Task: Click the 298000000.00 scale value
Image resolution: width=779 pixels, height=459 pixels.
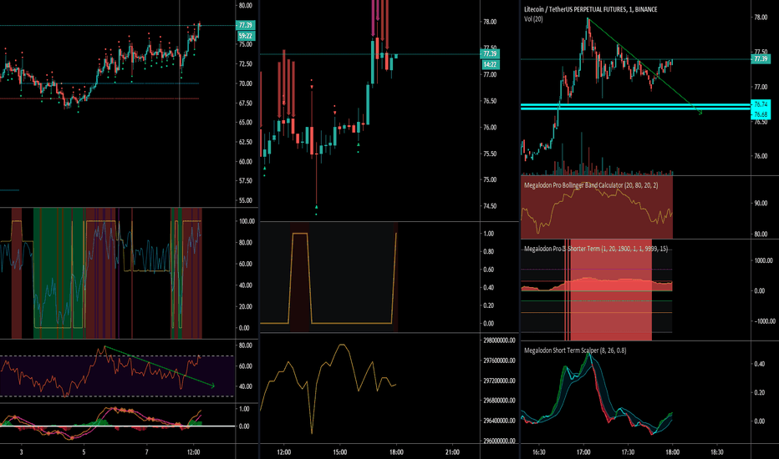Action: (x=499, y=340)
